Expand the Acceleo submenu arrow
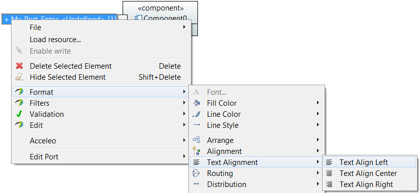The height and width of the screenshot is (193, 420). coord(184,140)
